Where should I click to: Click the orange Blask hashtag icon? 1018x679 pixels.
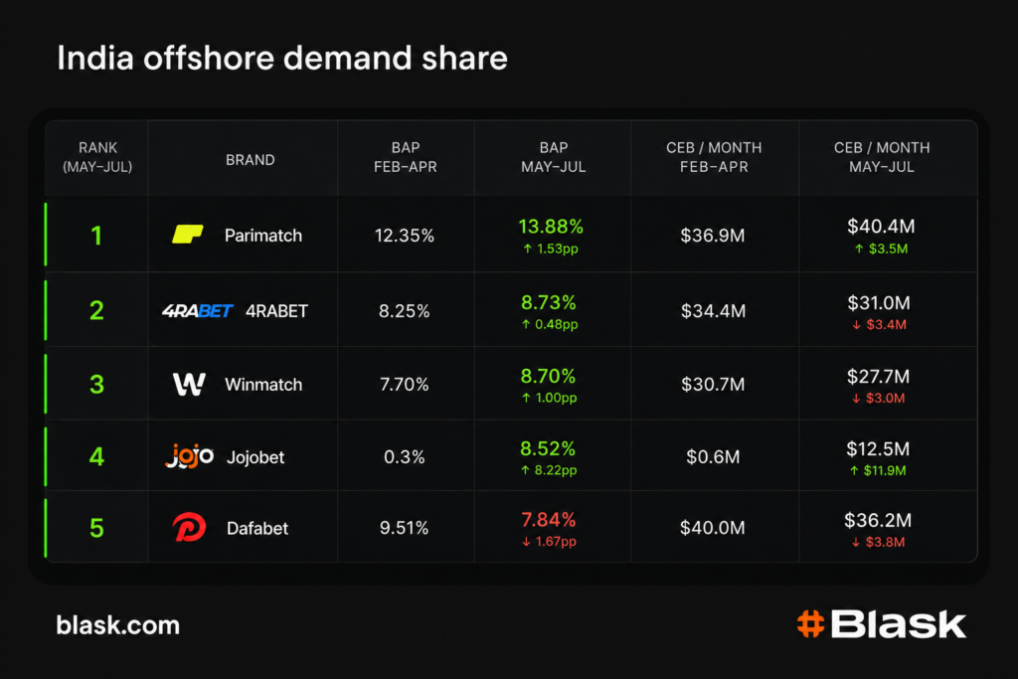pyautogui.click(x=810, y=623)
